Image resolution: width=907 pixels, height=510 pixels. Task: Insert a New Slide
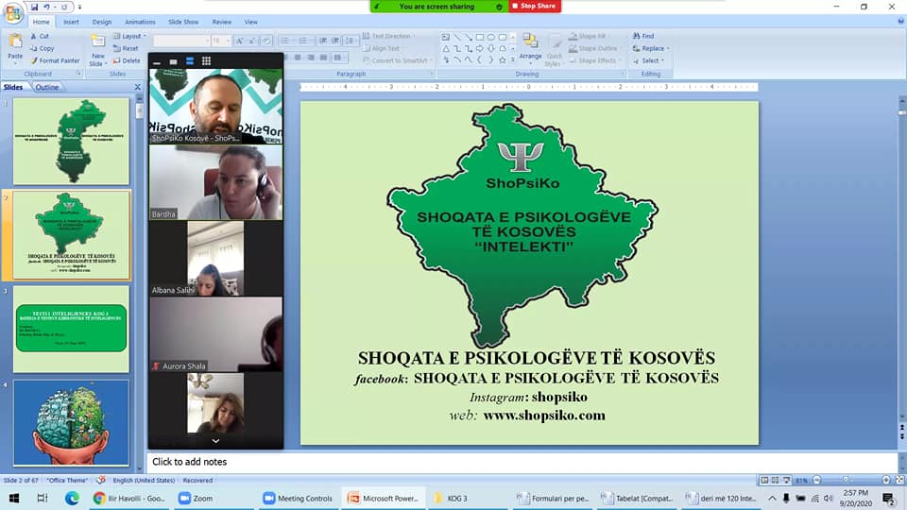click(x=97, y=50)
